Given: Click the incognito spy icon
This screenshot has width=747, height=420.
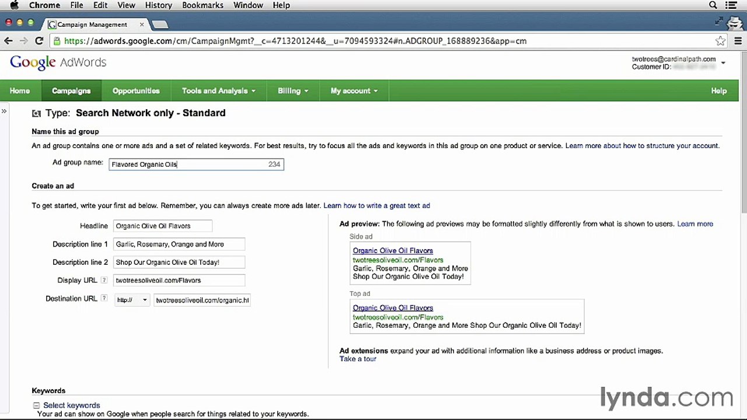Looking at the screenshot, I should point(735,23).
